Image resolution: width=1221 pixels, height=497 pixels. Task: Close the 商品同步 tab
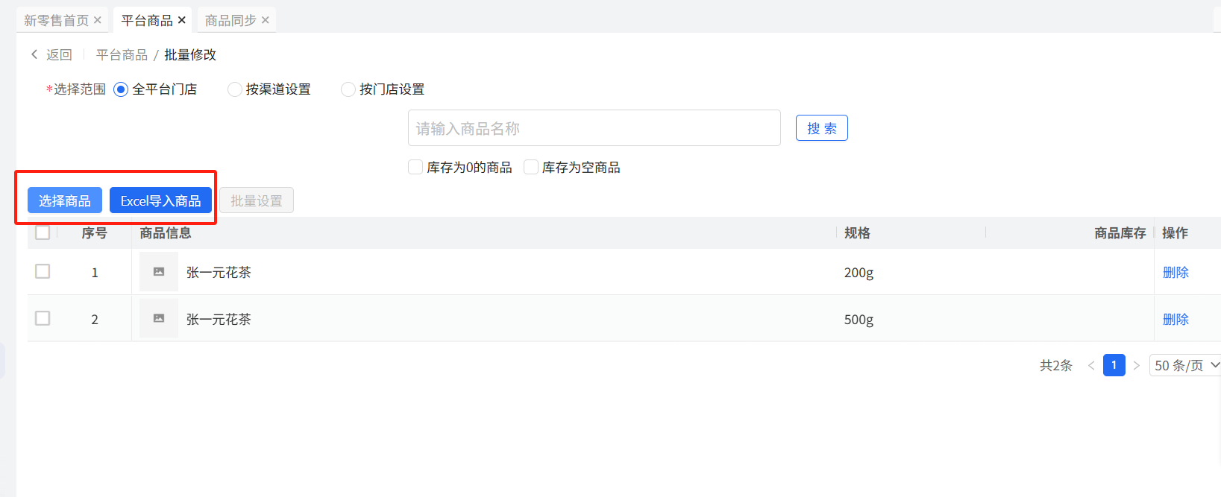(x=266, y=20)
